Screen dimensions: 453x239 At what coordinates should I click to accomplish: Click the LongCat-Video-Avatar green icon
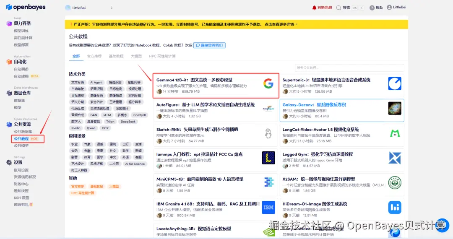tap(395, 133)
